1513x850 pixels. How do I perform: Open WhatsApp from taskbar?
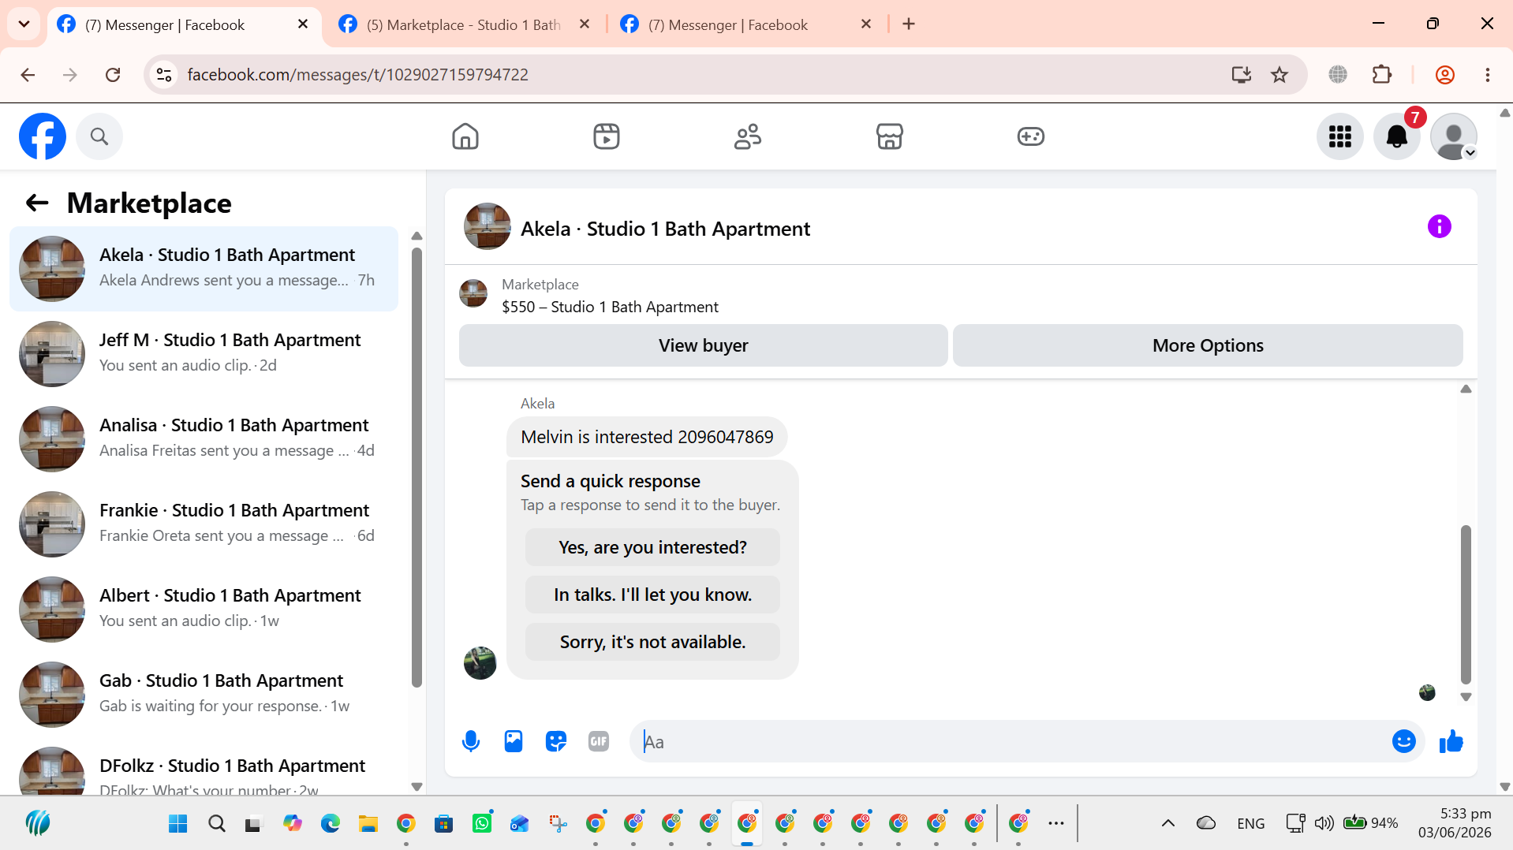click(x=482, y=824)
